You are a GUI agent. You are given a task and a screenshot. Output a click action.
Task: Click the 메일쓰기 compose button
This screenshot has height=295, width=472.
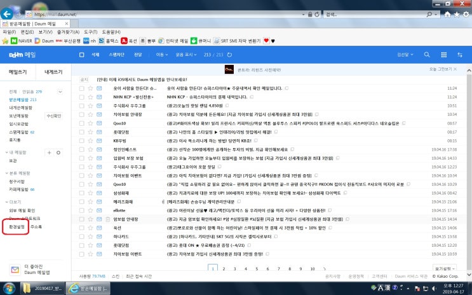(x=18, y=72)
